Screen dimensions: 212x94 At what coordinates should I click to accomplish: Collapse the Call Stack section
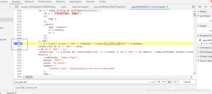point(204,16)
